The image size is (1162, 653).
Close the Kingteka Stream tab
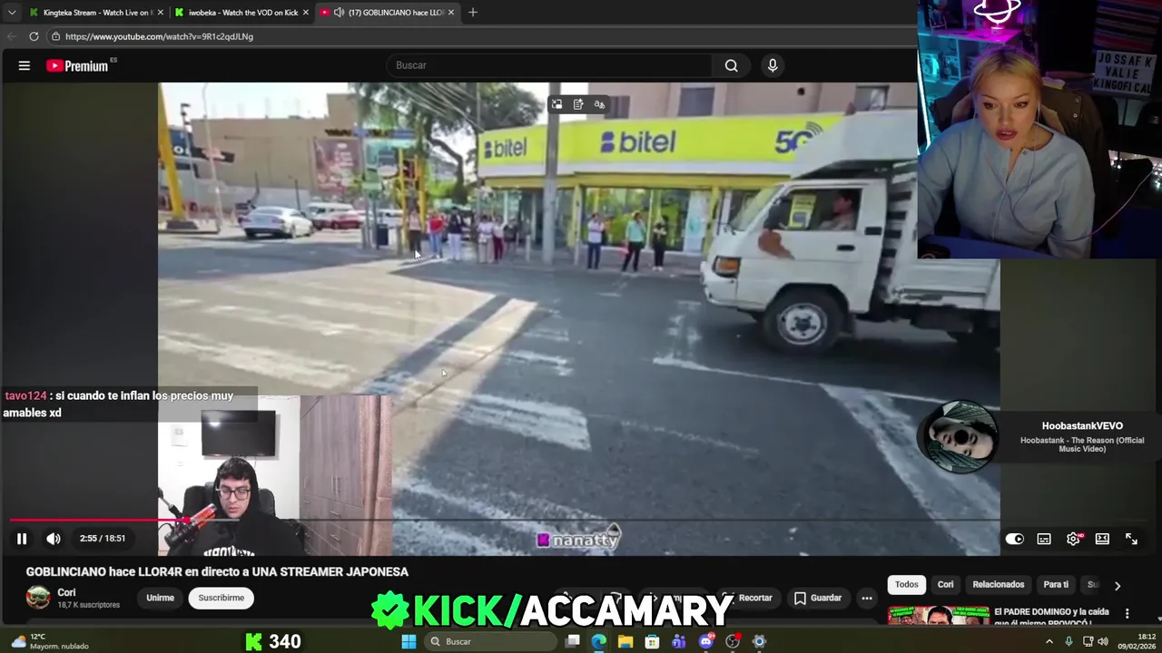[161, 13]
